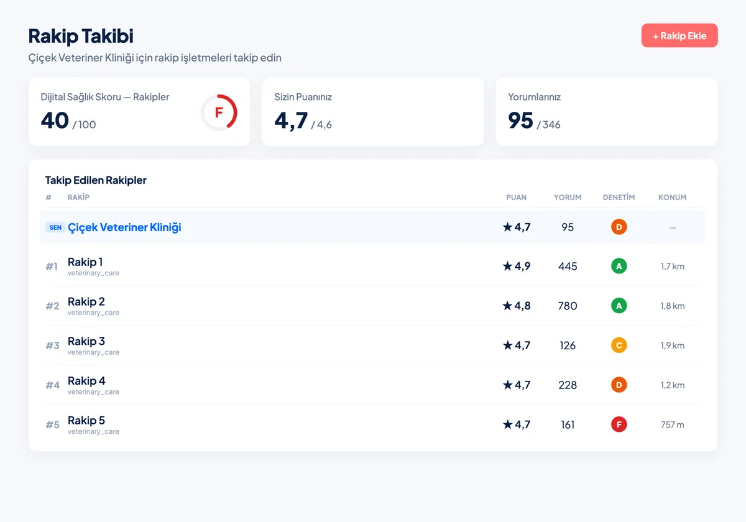Click the 1,7 km distance value
Image resolution: width=746 pixels, height=522 pixels.
[673, 266]
